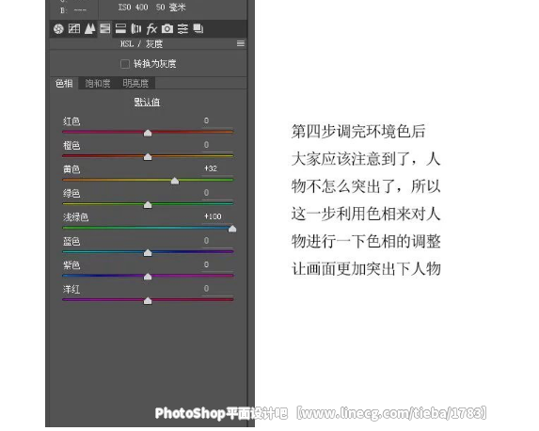Click the 橙色 hue slider handle
Screen dimensions: 539x431
tap(148, 157)
